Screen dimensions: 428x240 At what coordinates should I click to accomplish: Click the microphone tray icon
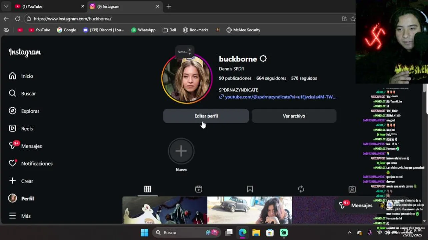369,232
